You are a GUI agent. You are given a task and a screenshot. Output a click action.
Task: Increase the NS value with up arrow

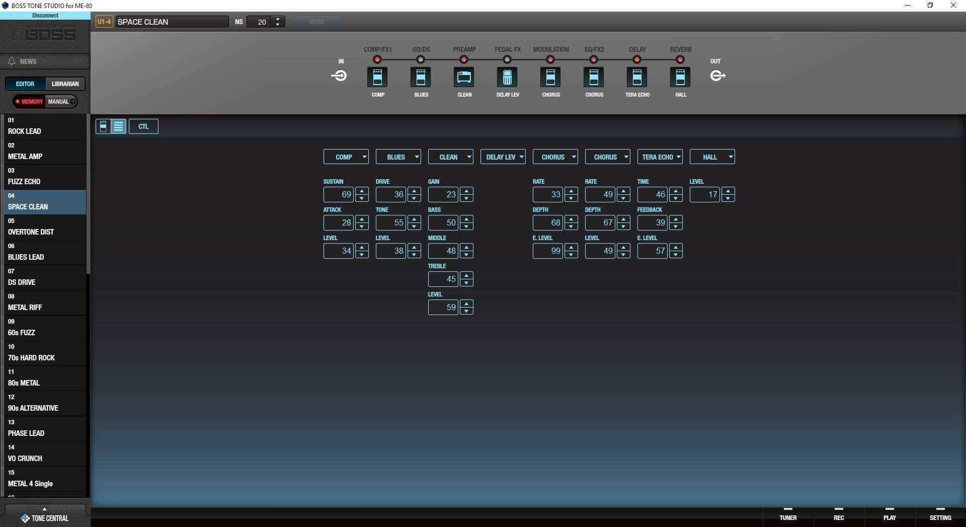point(278,19)
